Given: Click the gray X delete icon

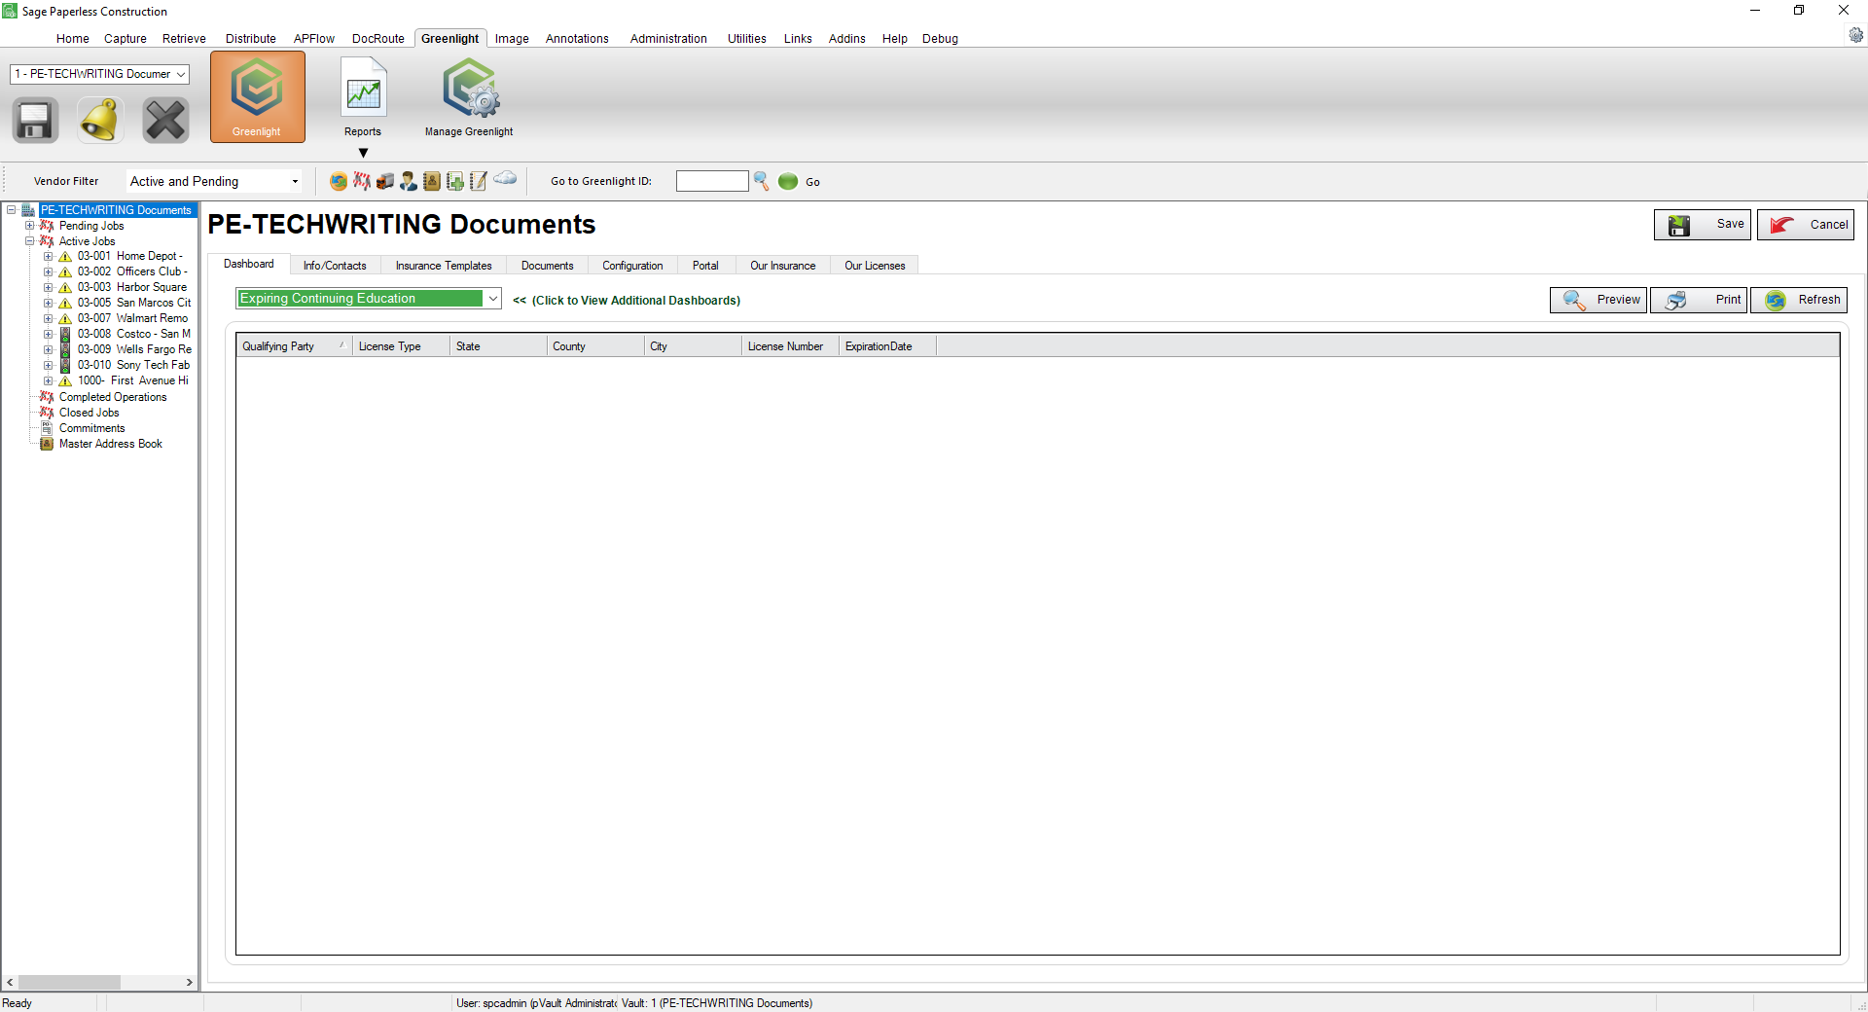Looking at the screenshot, I should 165,121.
